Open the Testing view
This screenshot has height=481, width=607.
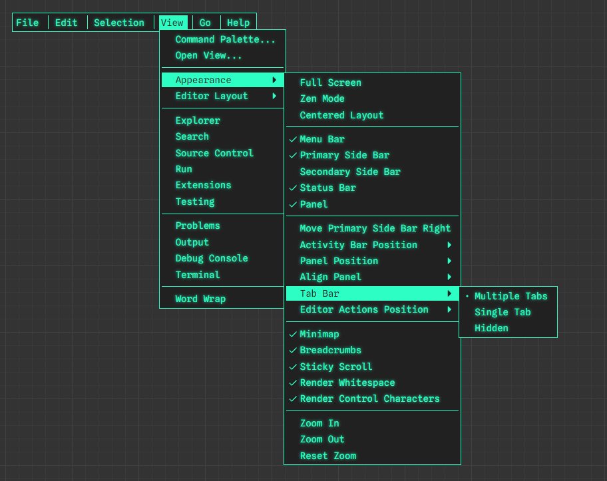coord(222,202)
